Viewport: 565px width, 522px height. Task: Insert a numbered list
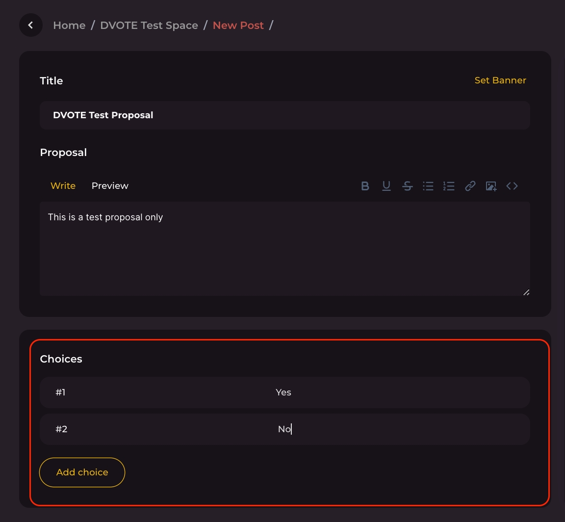click(x=449, y=186)
